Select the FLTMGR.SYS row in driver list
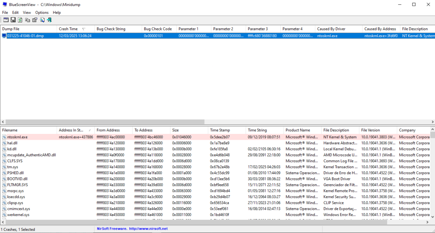The width and height of the screenshot is (435, 233). (17, 185)
